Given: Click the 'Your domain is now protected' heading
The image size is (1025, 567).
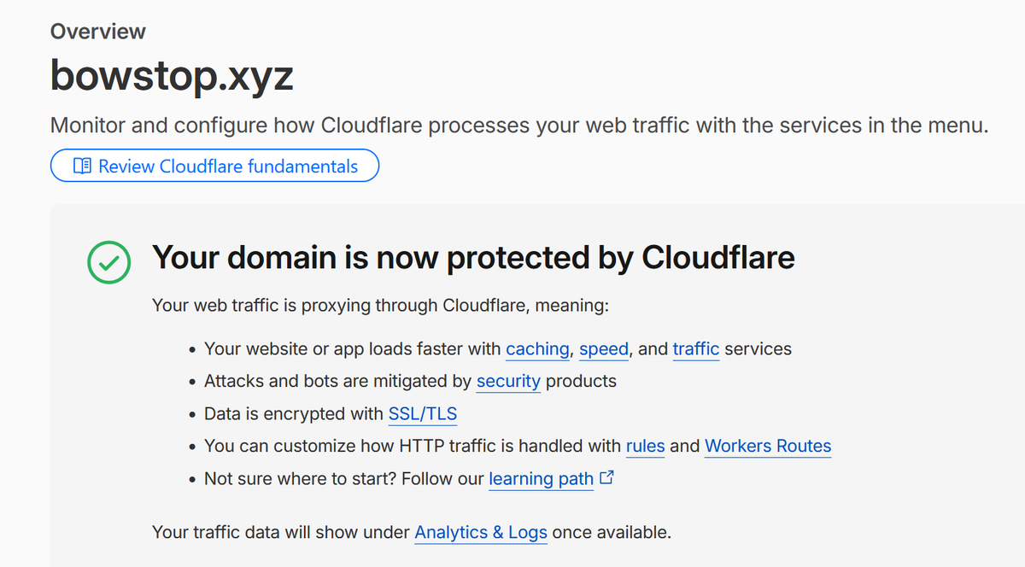Looking at the screenshot, I should tap(473, 257).
